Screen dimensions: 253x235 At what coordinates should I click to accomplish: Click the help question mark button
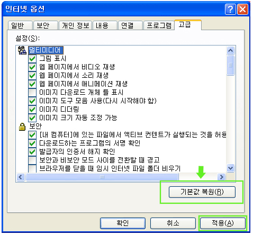click(230, 9)
